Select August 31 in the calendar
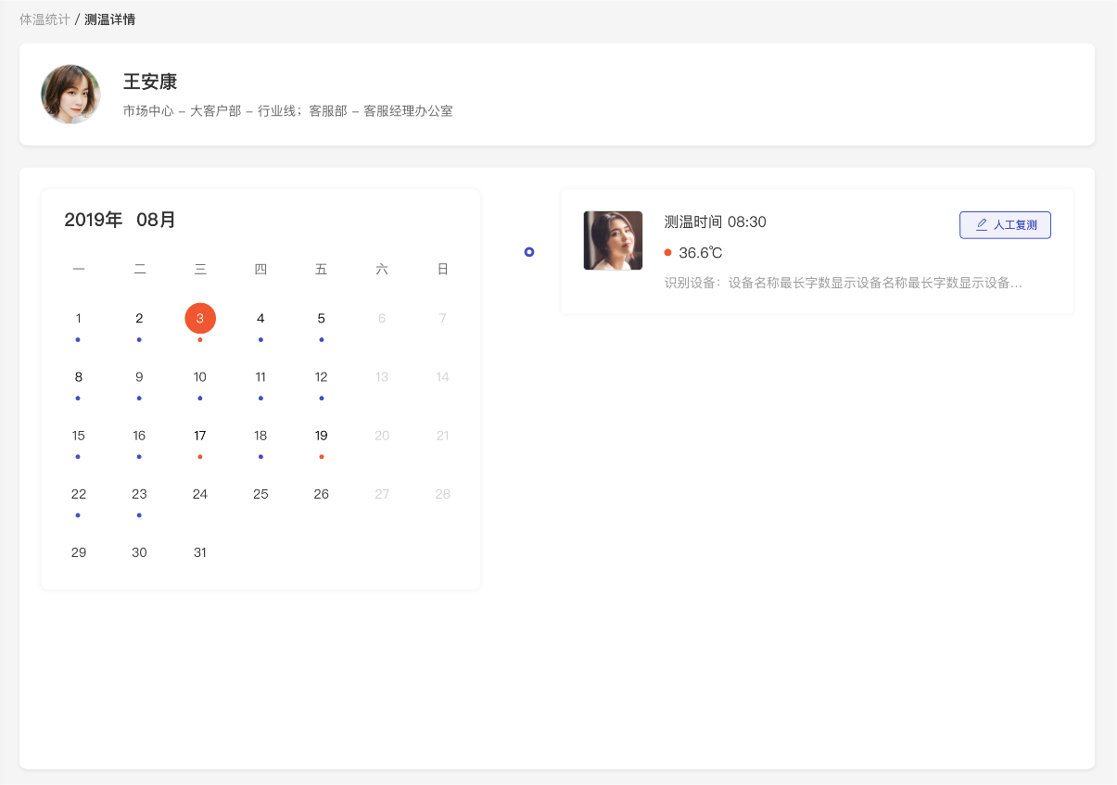1117x785 pixels. [200, 551]
